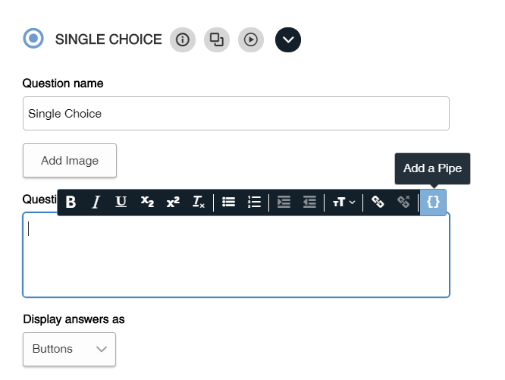Toggle Underline formatting

click(121, 202)
